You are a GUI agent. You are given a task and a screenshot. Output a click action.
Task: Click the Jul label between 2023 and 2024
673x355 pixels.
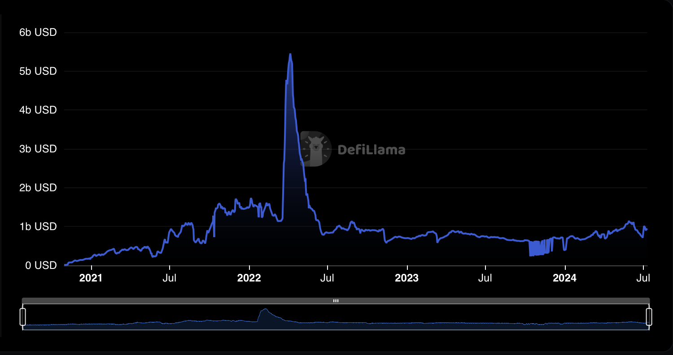[485, 278]
